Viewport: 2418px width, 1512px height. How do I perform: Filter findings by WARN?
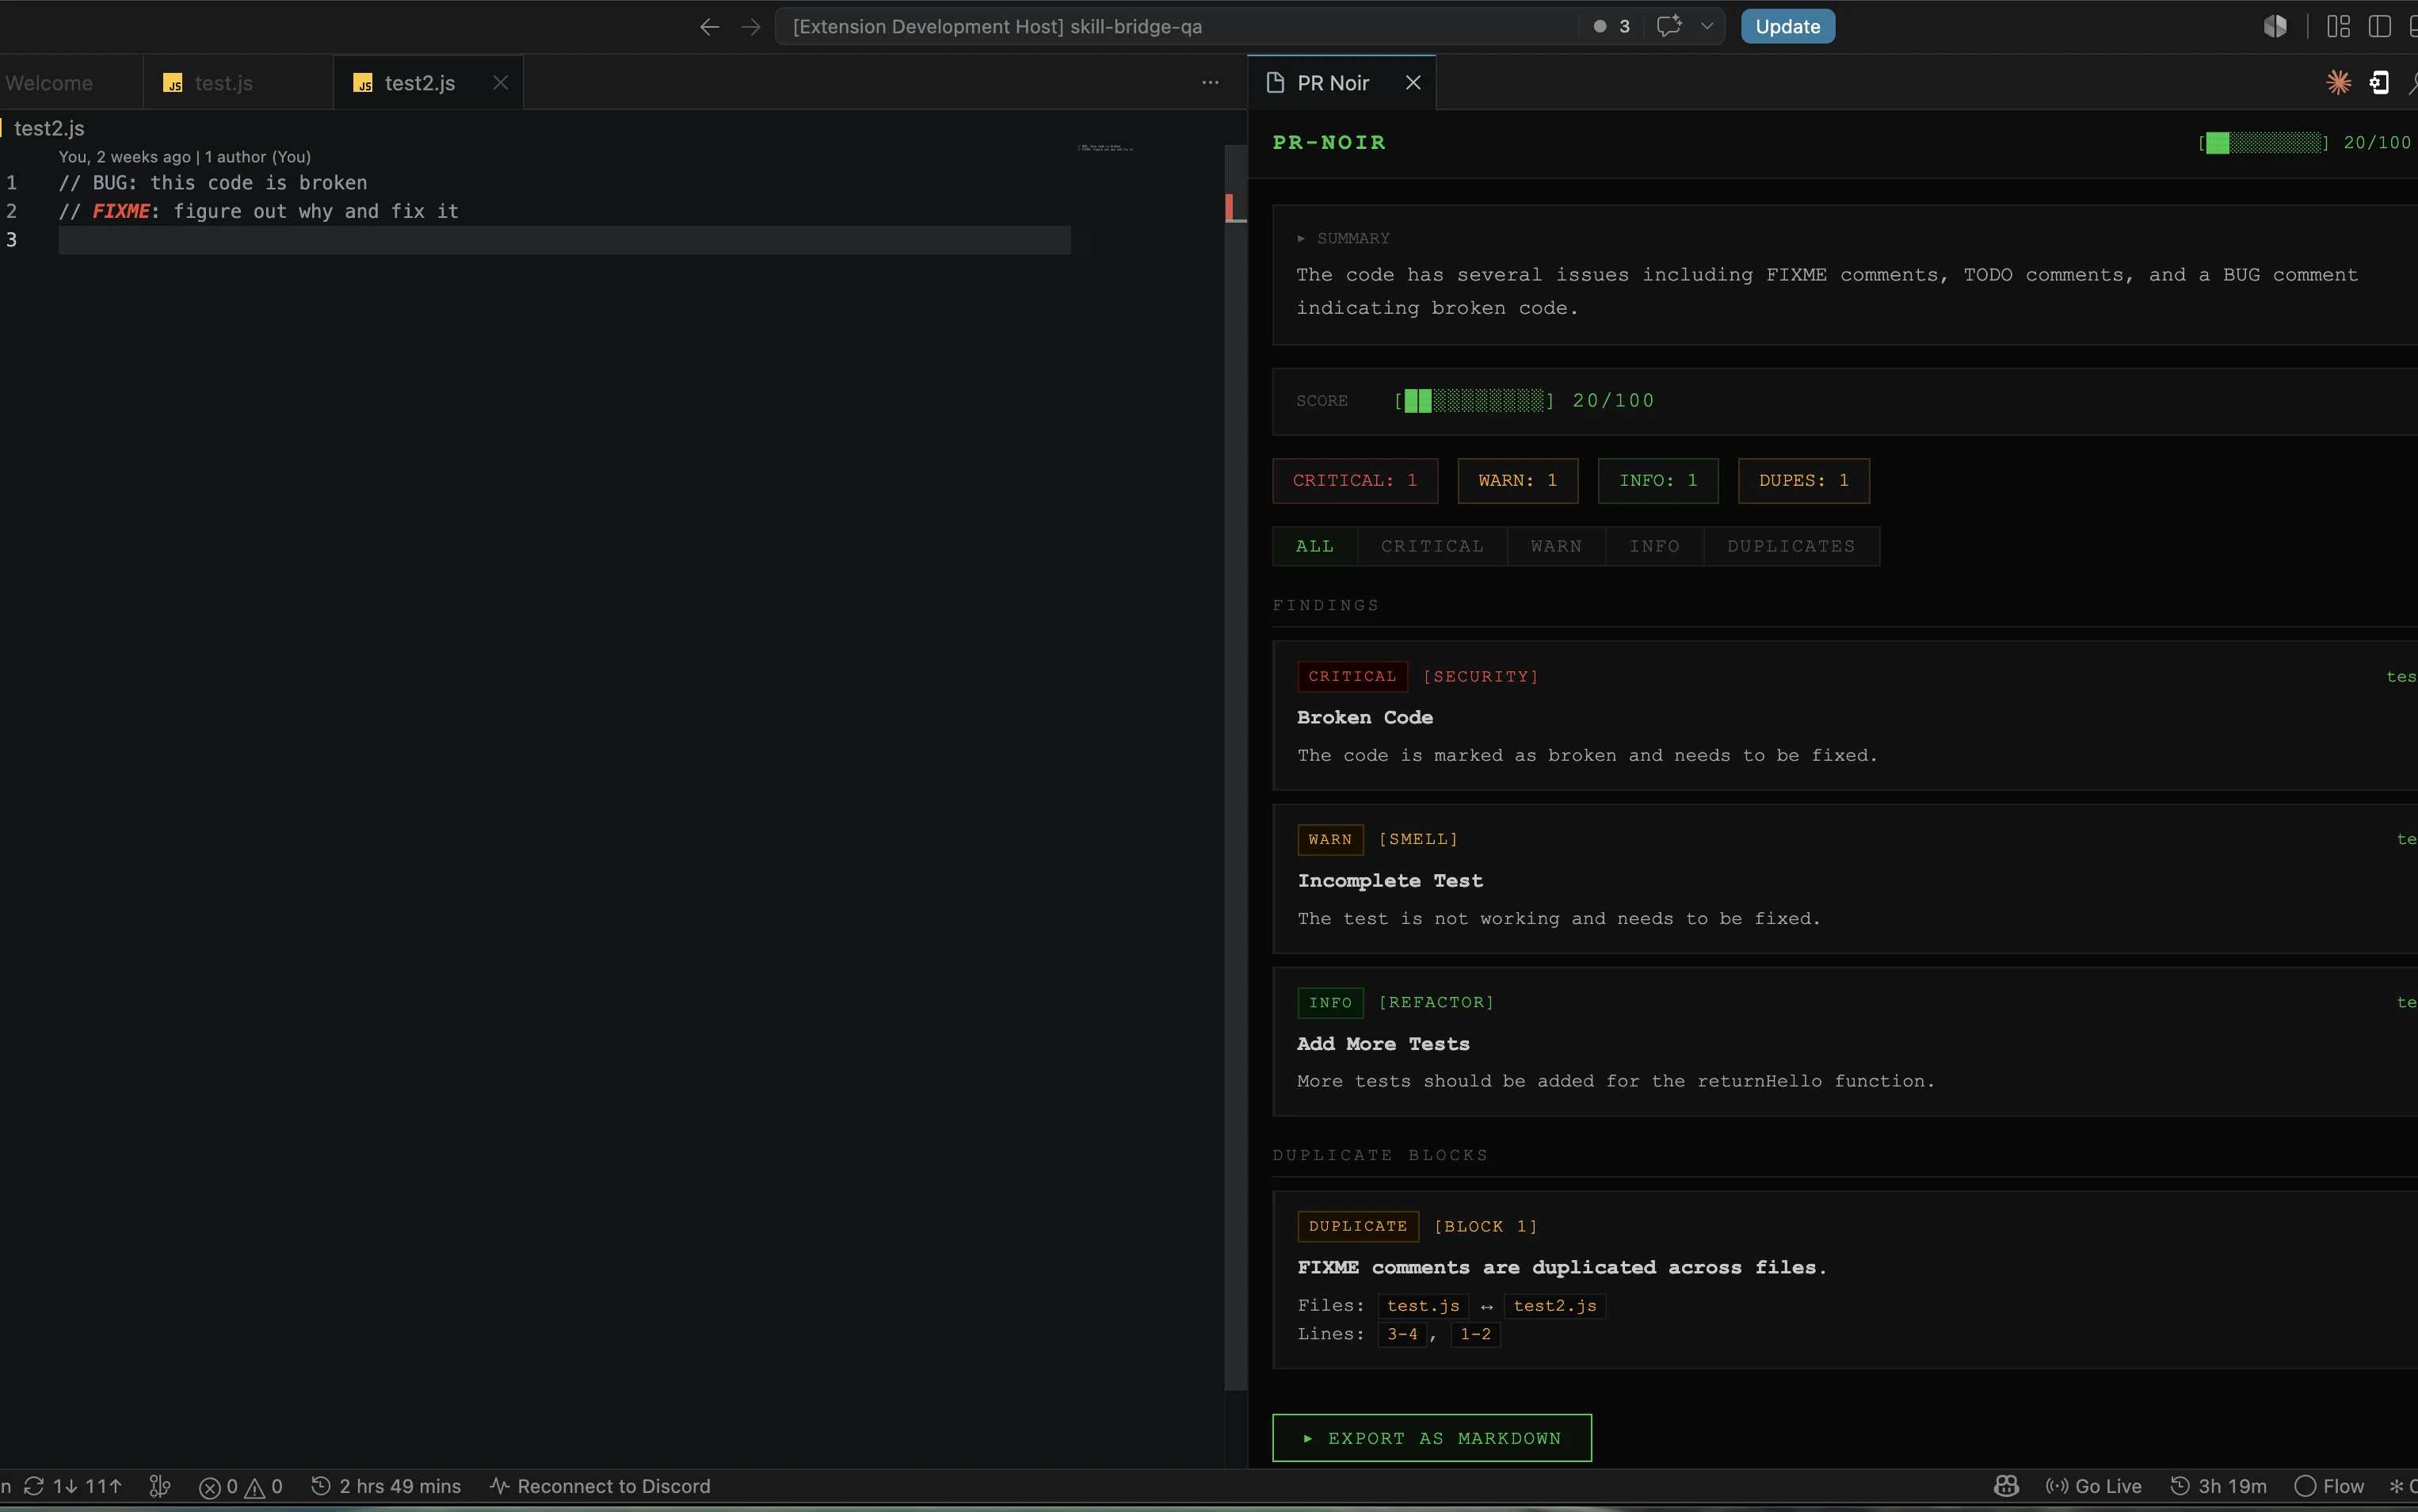click(1555, 546)
